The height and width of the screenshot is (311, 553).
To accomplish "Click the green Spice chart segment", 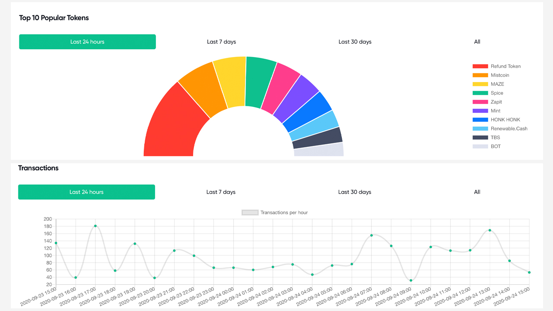I will [259, 82].
